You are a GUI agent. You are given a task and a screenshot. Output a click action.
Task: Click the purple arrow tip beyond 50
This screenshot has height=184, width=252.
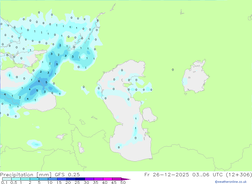tap(126, 179)
